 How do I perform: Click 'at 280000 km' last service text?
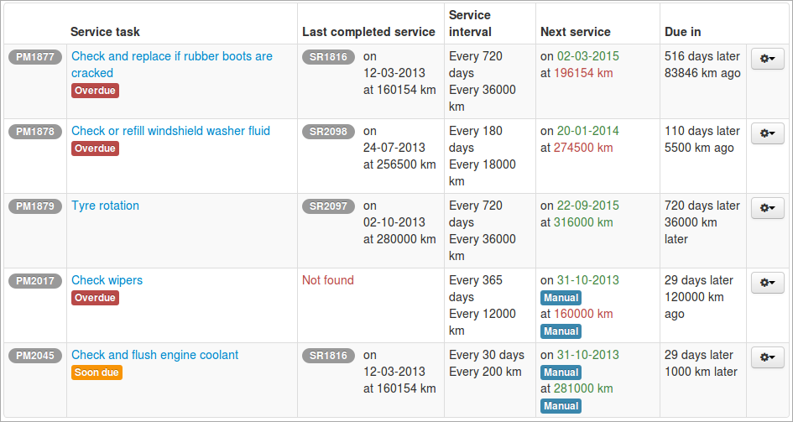pos(399,239)
